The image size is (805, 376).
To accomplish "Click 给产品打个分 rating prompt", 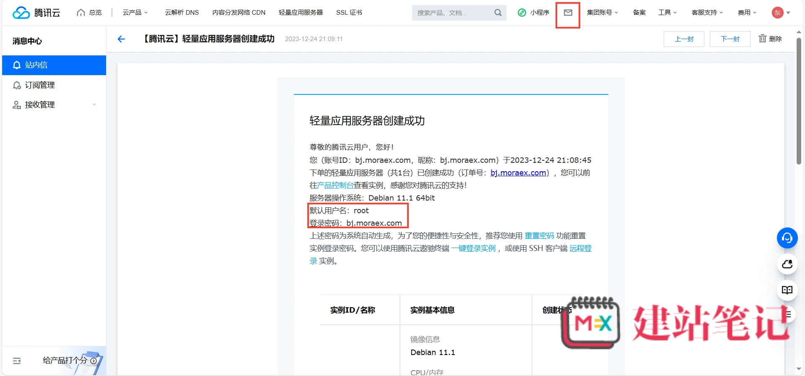I will pos(70,360).
